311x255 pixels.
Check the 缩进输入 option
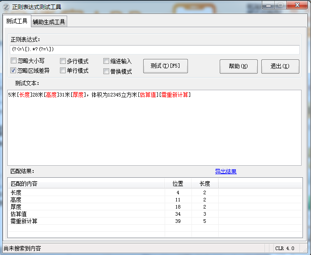[106, 61]
